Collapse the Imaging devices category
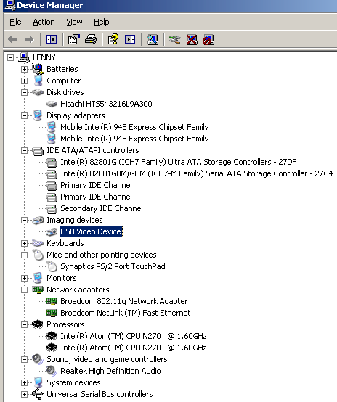 click(x=24, y=220)
